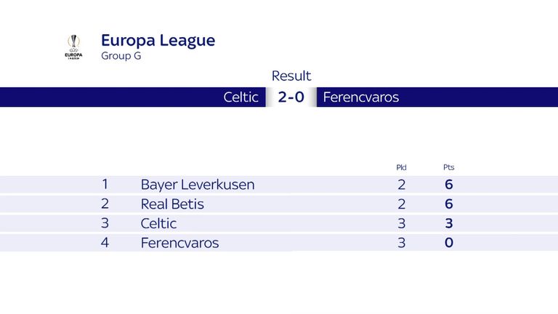Click the 2-0 score box
The image size is (558, 314).
coord(291,97)
